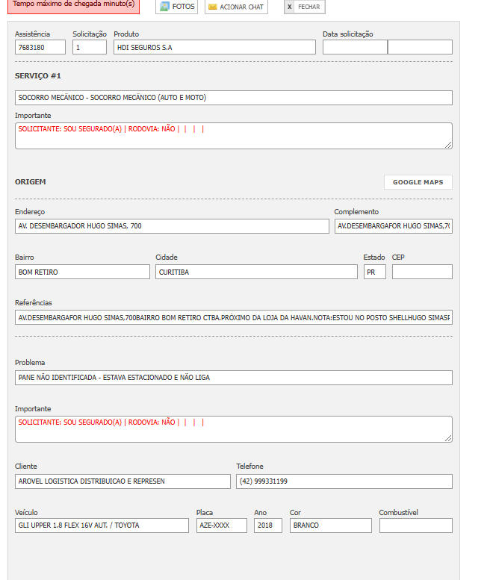Click the Placa field showing AZE-XXXX
The image size is (493, 580).
pyautogui.click(x=221, y=526)
